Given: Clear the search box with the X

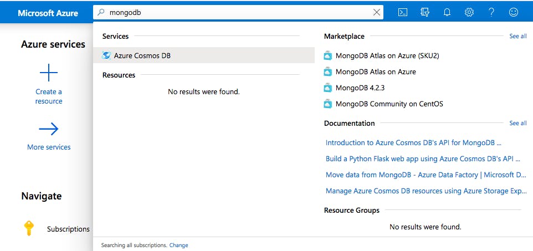Looking at the screenshot, I should pos(377,13).
